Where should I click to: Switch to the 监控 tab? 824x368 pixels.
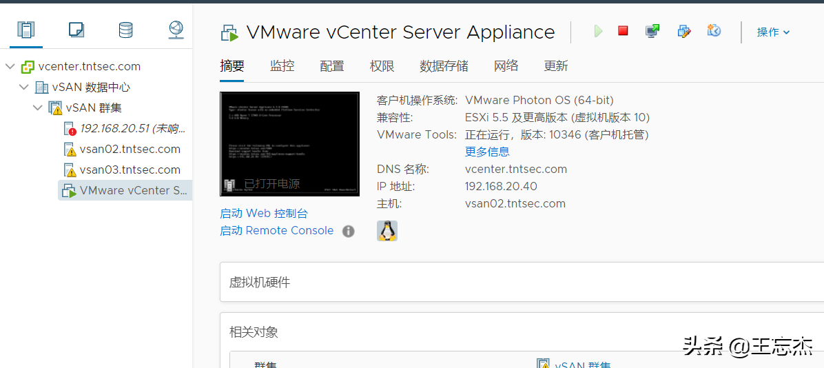tap(282, 66)
